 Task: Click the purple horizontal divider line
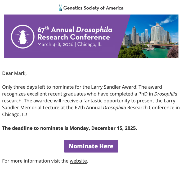(91, 63)
